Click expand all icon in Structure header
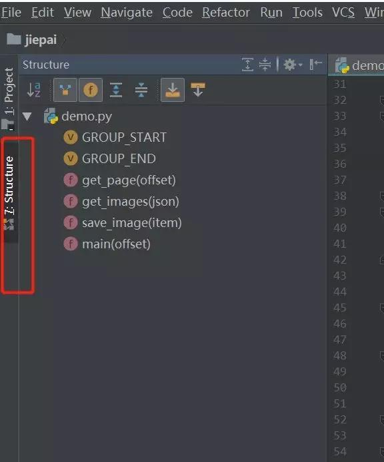The height and width of the screenshot is (462, 384). tap(247, 65)
